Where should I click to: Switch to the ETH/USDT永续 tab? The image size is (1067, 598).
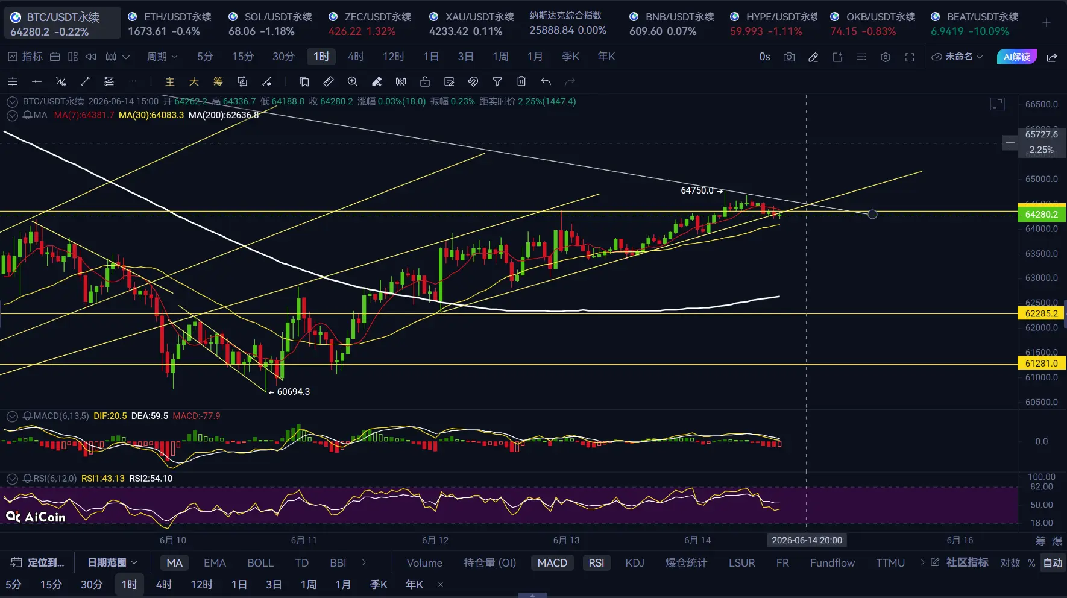tap(171, 24)
